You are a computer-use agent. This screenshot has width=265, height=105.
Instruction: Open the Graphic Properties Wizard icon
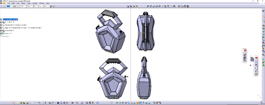[54, 6]
